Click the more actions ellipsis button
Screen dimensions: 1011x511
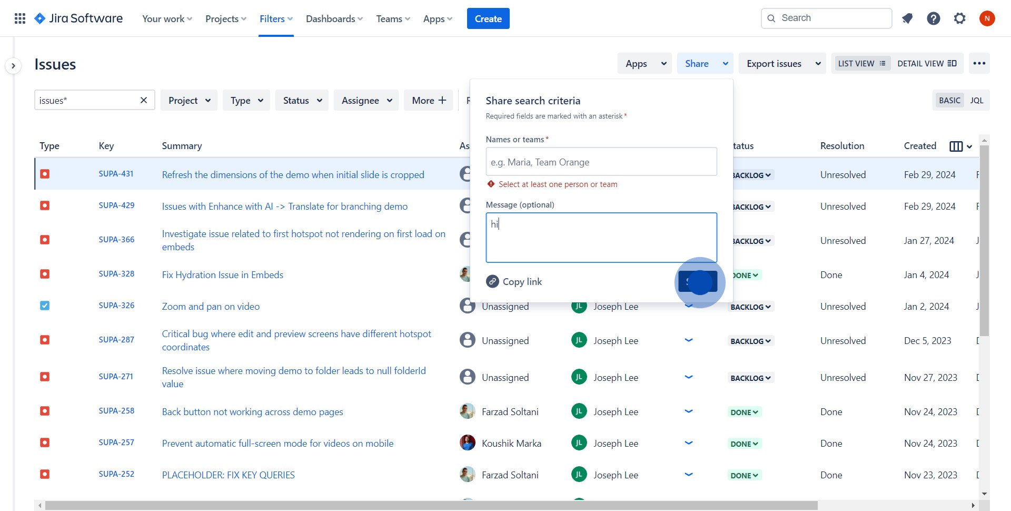pos(979,64)
